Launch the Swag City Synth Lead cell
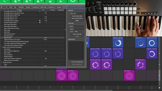 [x=152, y=42]
